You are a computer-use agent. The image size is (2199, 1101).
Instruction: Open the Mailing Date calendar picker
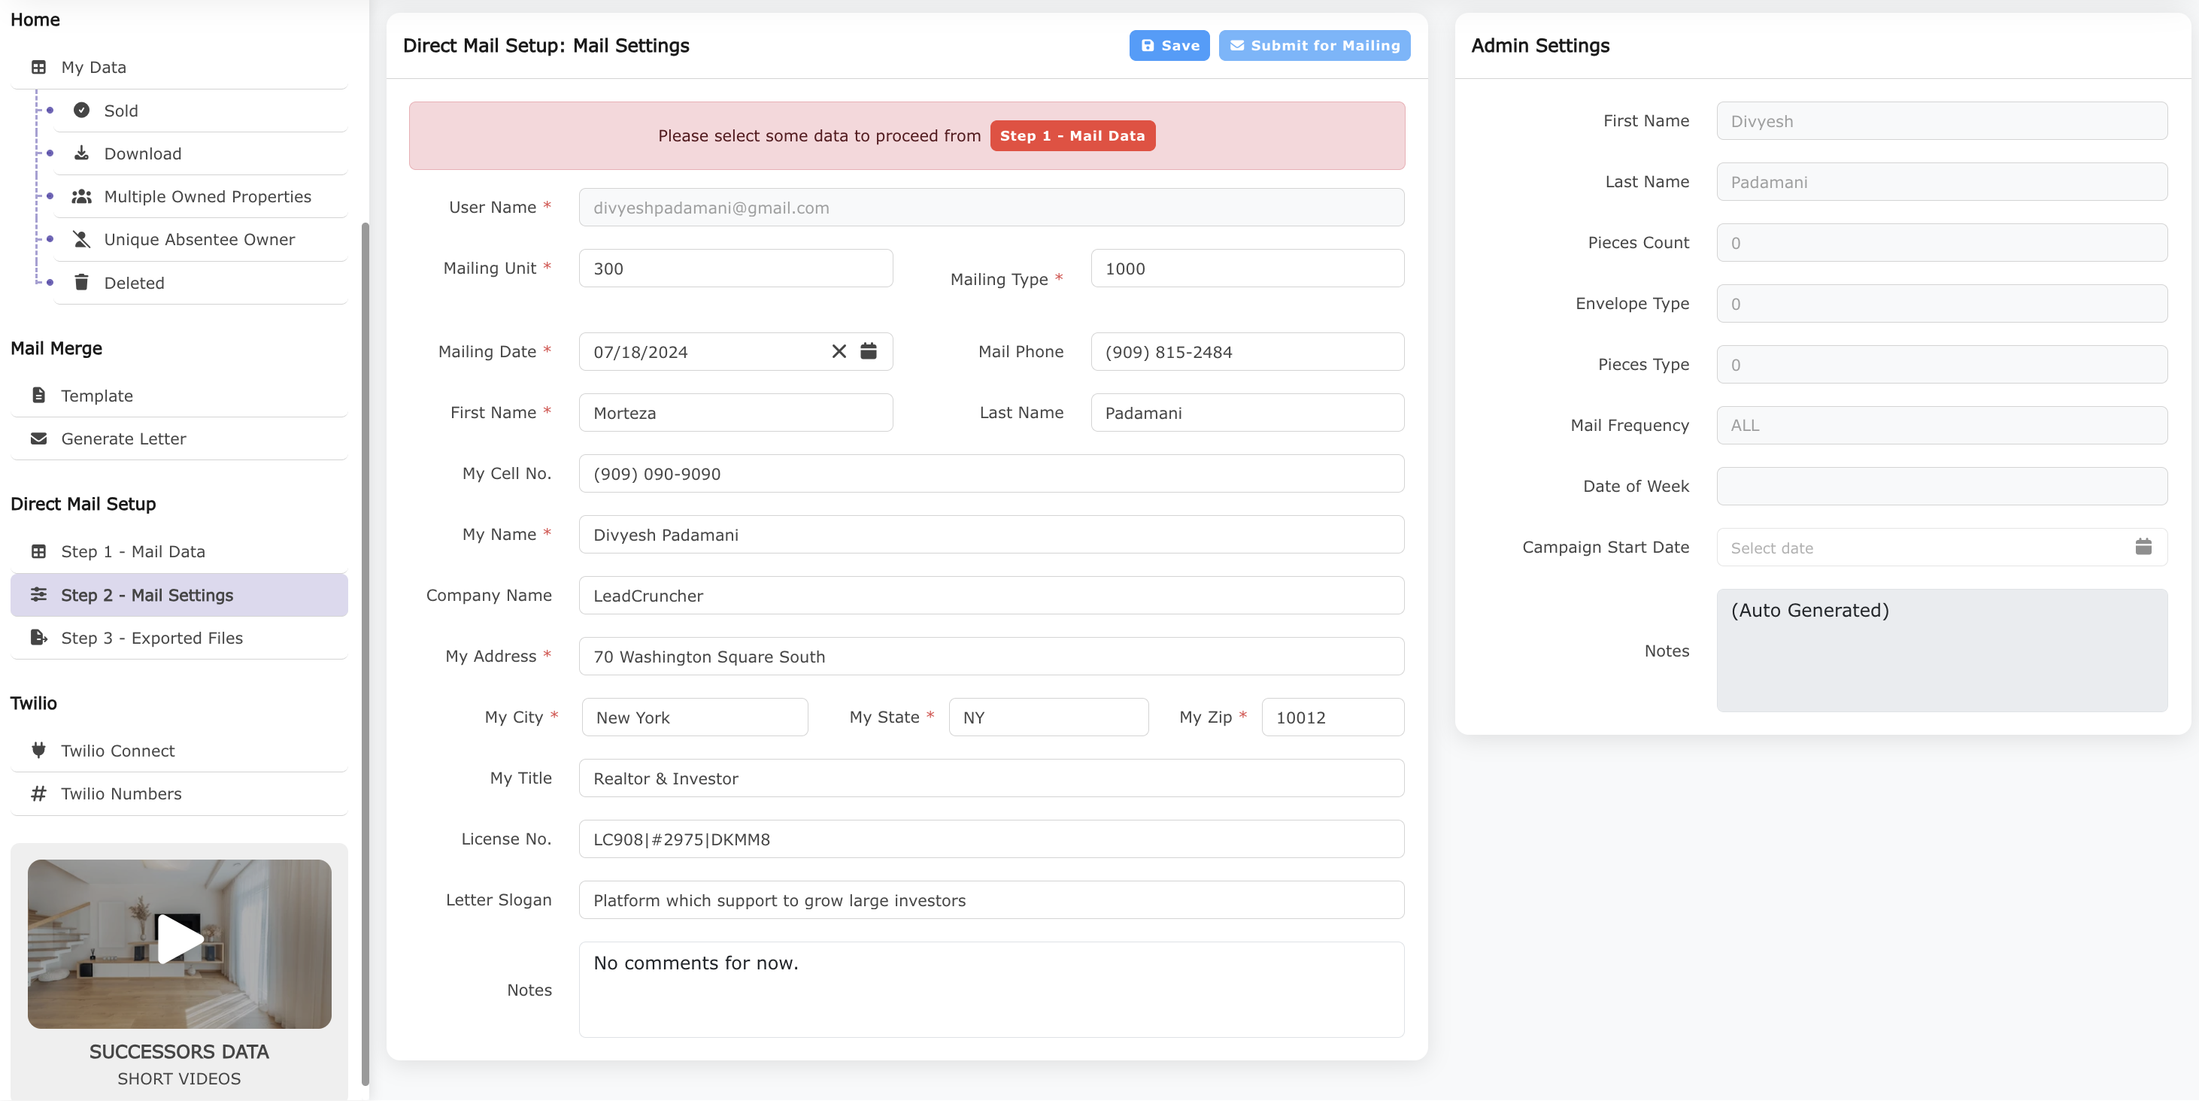868,350
